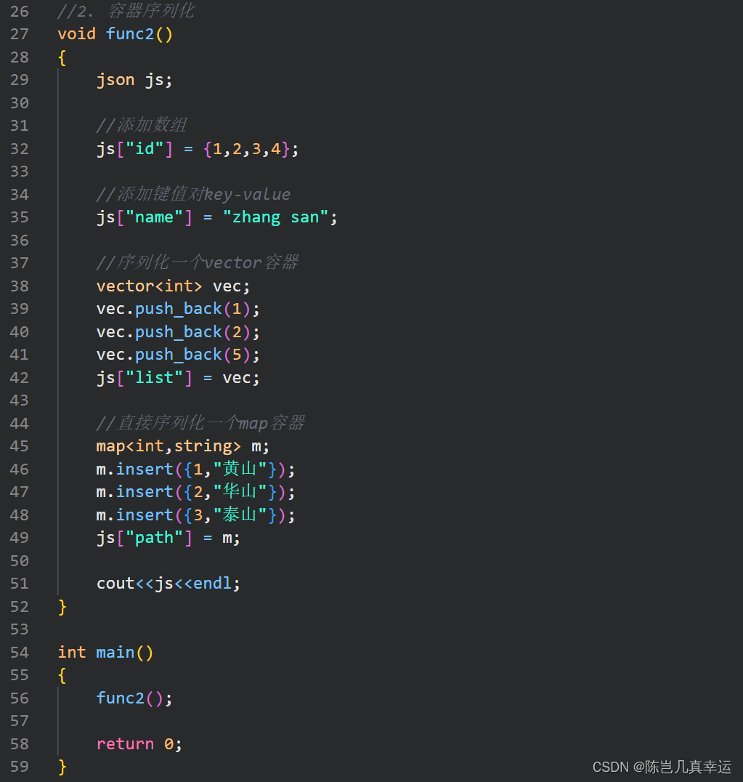Click line number 27 in the gutter
Image resolution: width=743 pixels, height=782 pixels.
(20, 34)
